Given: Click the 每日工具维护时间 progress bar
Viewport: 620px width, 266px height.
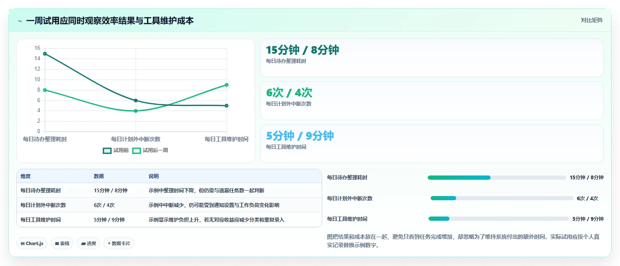Looking at the screenshot, I should (499, 219).
